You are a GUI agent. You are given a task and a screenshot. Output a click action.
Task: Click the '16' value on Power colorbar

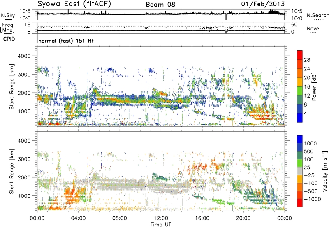click(307, 87)
